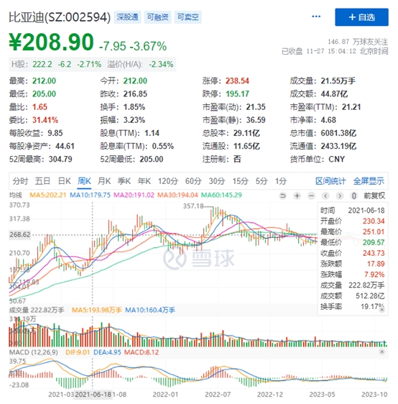Click the volume MA10:160.4万手 label
The width and height of the screenshot is (398, 404).
[x=150, y=310]
